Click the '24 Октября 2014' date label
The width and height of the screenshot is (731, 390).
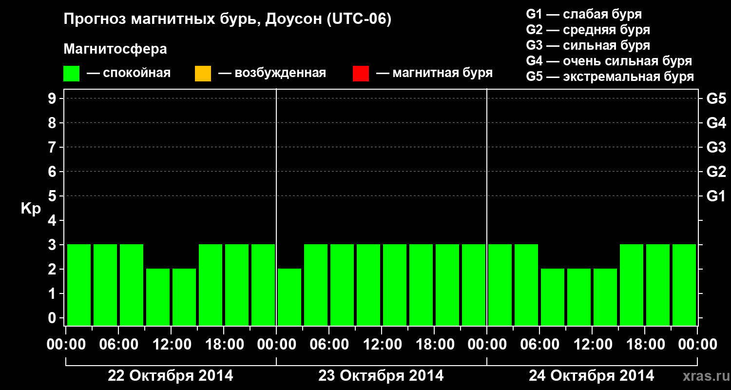click(592, 376)
